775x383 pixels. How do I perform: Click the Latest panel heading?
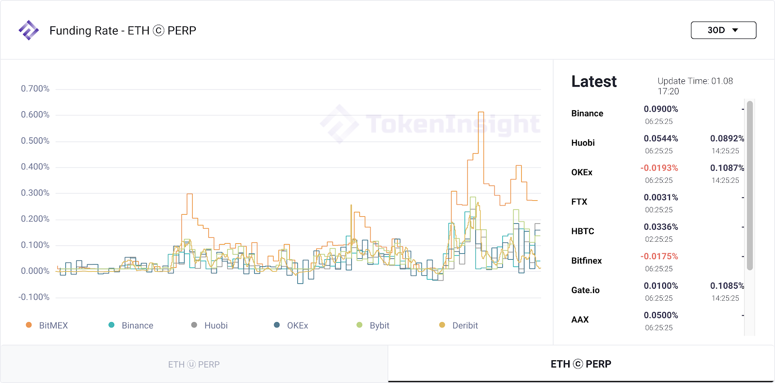(x=594, y=81)
